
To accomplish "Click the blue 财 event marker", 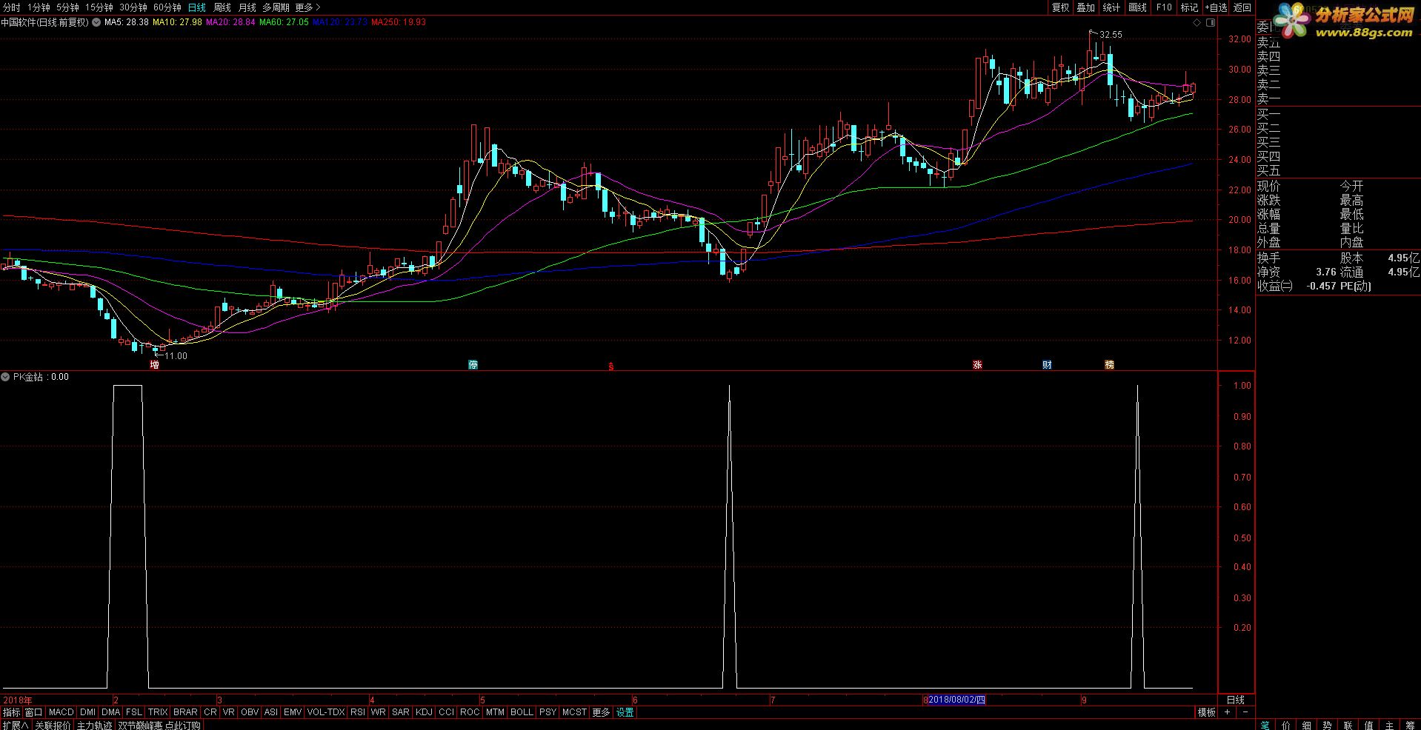I will click(1047, 364).
